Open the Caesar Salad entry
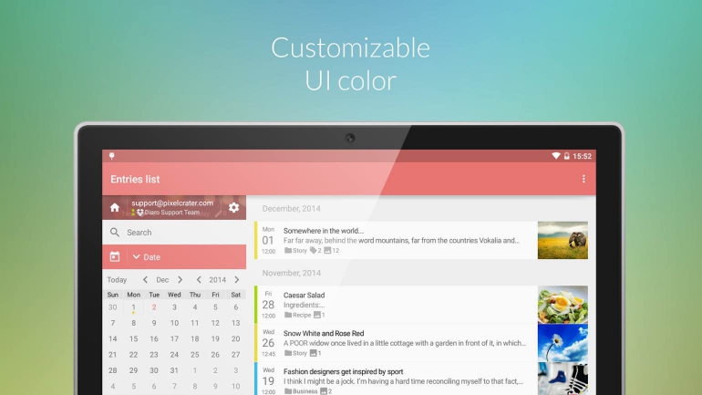This screenshot has width=702, height=395. pos(401,305)
